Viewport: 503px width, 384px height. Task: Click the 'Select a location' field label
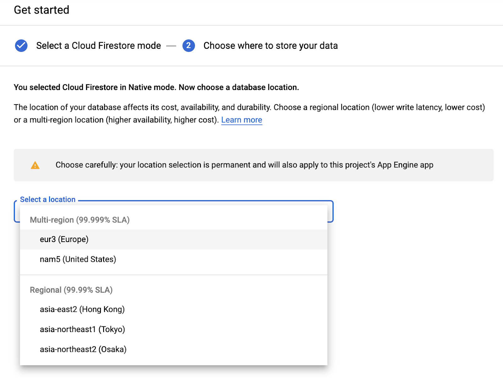(48, 200)
